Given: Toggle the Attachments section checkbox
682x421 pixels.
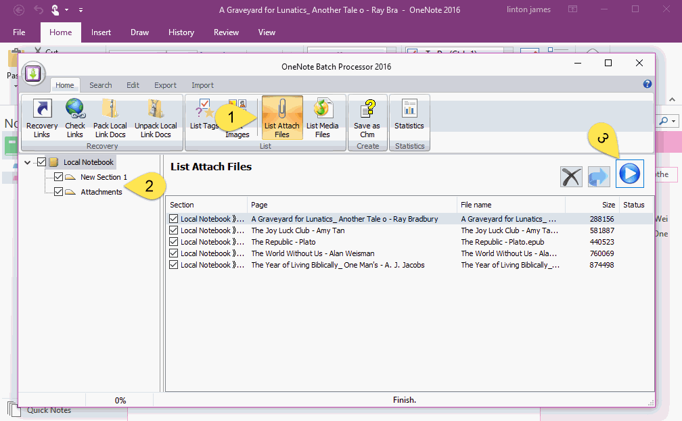Looking at the screenshot, I should [x=58, y=192].
